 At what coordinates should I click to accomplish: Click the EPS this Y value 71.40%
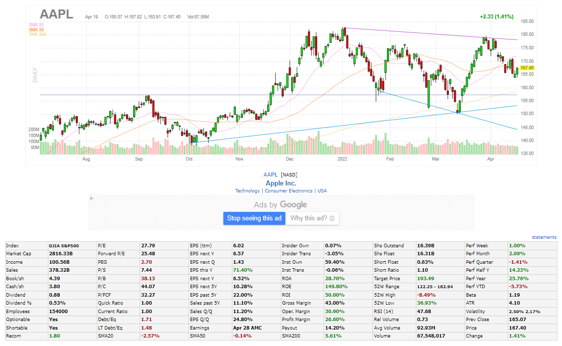click(x=243, y=270)
